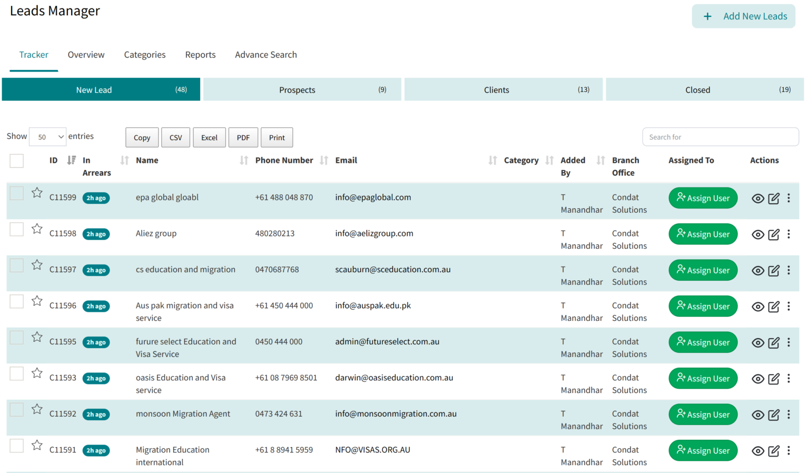Click the eye icon for lead C11593

757,379
